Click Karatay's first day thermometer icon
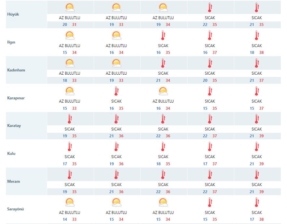The height and width of the screenshot is (224, 287). (x=70, y=119)
